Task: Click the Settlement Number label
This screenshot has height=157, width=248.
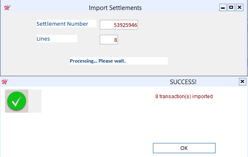Action: click(62, 24)
